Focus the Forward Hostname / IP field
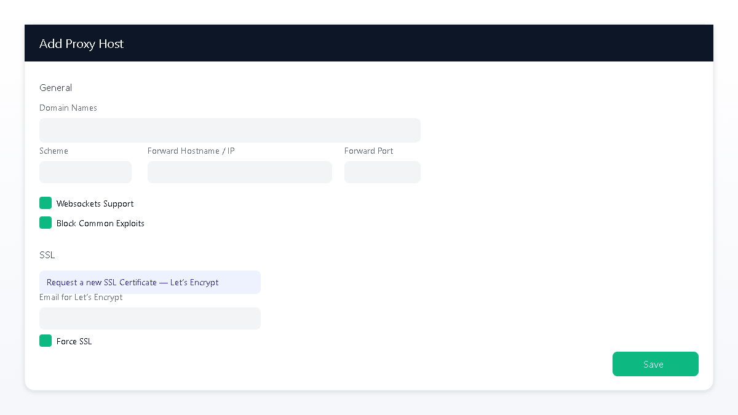Screen dimensions: 738x415 click(x=240, y=172)
